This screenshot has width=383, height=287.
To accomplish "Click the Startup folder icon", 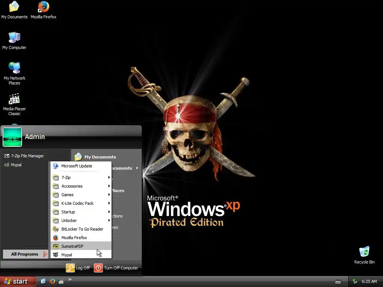I will coord(56,212).
